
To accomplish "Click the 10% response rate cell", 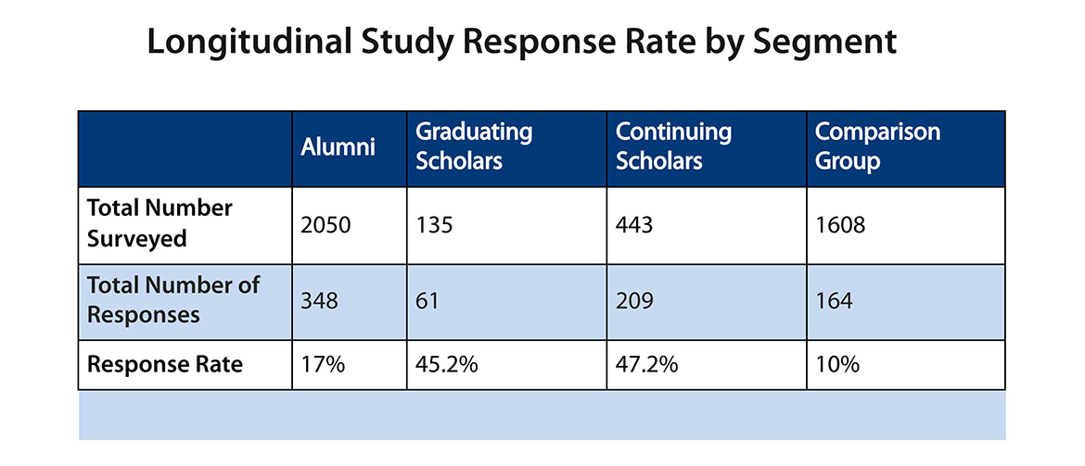I will [837, 365].
